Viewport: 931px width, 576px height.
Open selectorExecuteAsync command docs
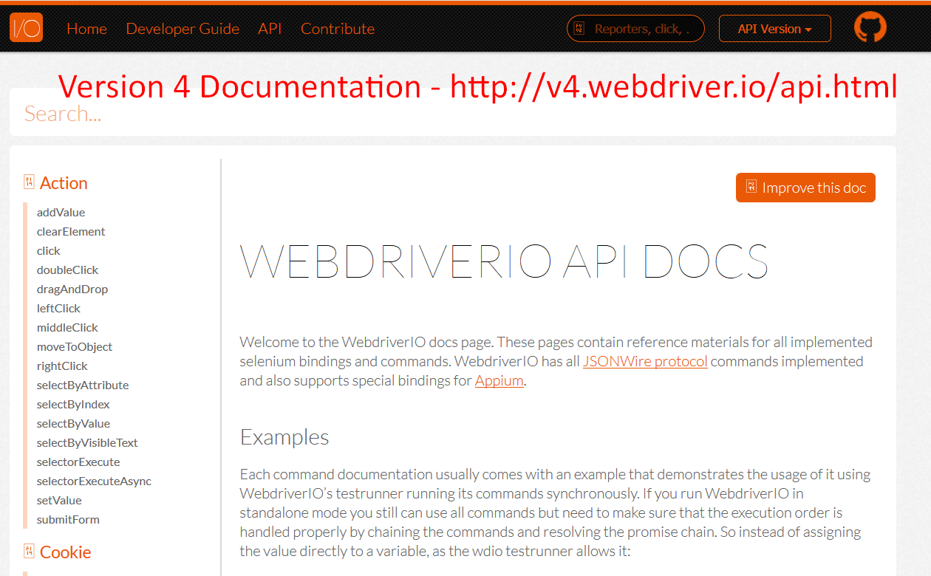[x=94, y=481]
